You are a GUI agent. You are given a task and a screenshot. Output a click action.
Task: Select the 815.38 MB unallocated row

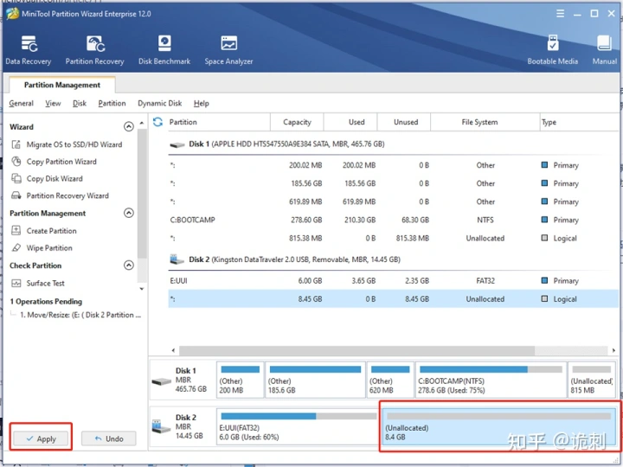pos(394,239)
